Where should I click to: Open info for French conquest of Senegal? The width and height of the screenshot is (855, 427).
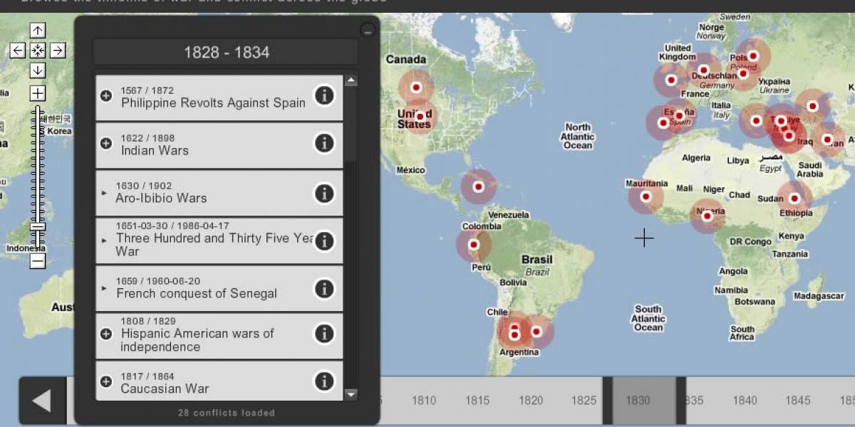click(324, 288)
